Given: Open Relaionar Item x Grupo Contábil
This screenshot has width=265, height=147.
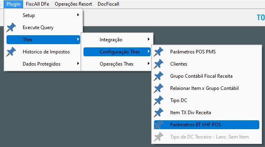Looking at the screenshot, I should pyautogui.click(x=207, y=88).
